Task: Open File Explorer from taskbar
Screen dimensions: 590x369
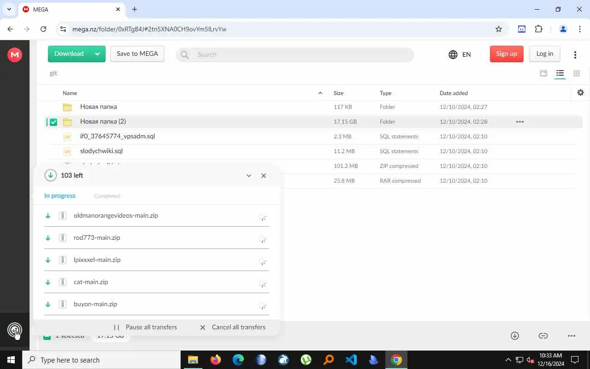Action: tap(193, 360)
